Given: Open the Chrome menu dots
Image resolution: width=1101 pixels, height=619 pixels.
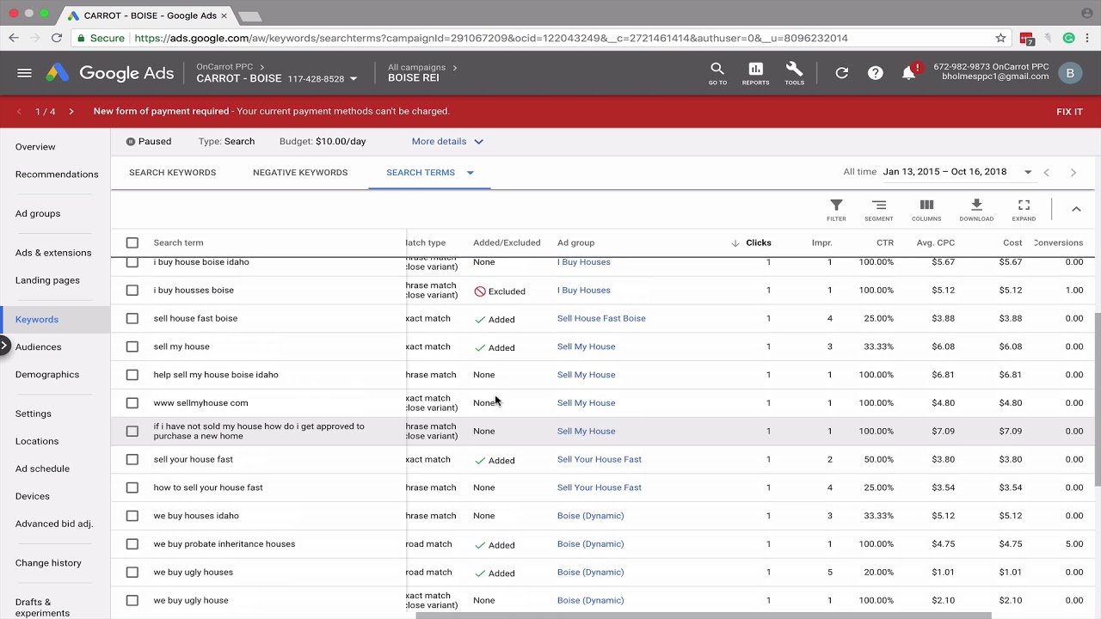Looking at the screenshot, I should pos(1087,38).
